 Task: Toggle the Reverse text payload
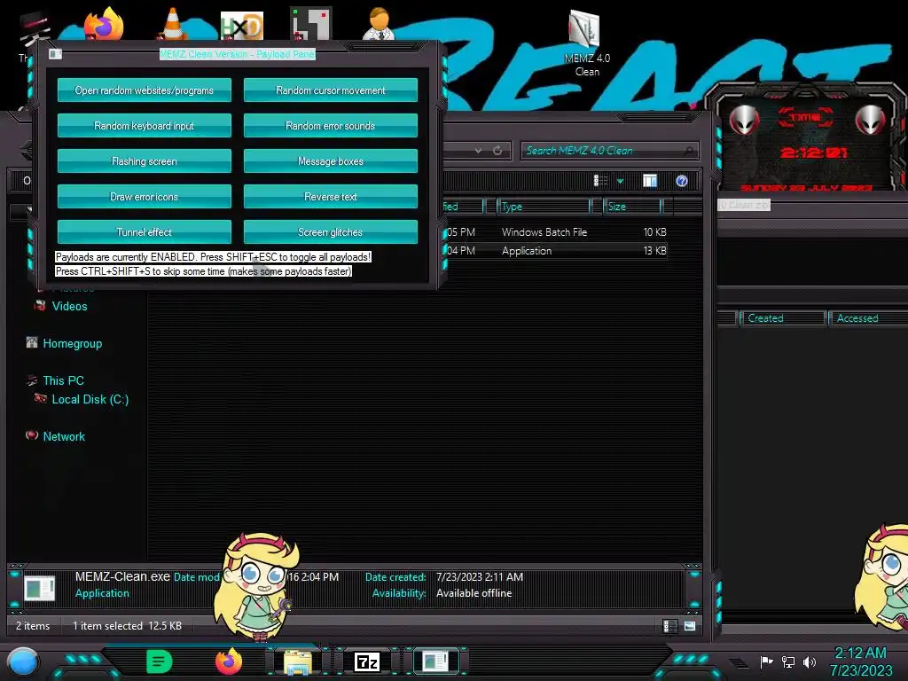pyautogui.click(x=331, y=196)
